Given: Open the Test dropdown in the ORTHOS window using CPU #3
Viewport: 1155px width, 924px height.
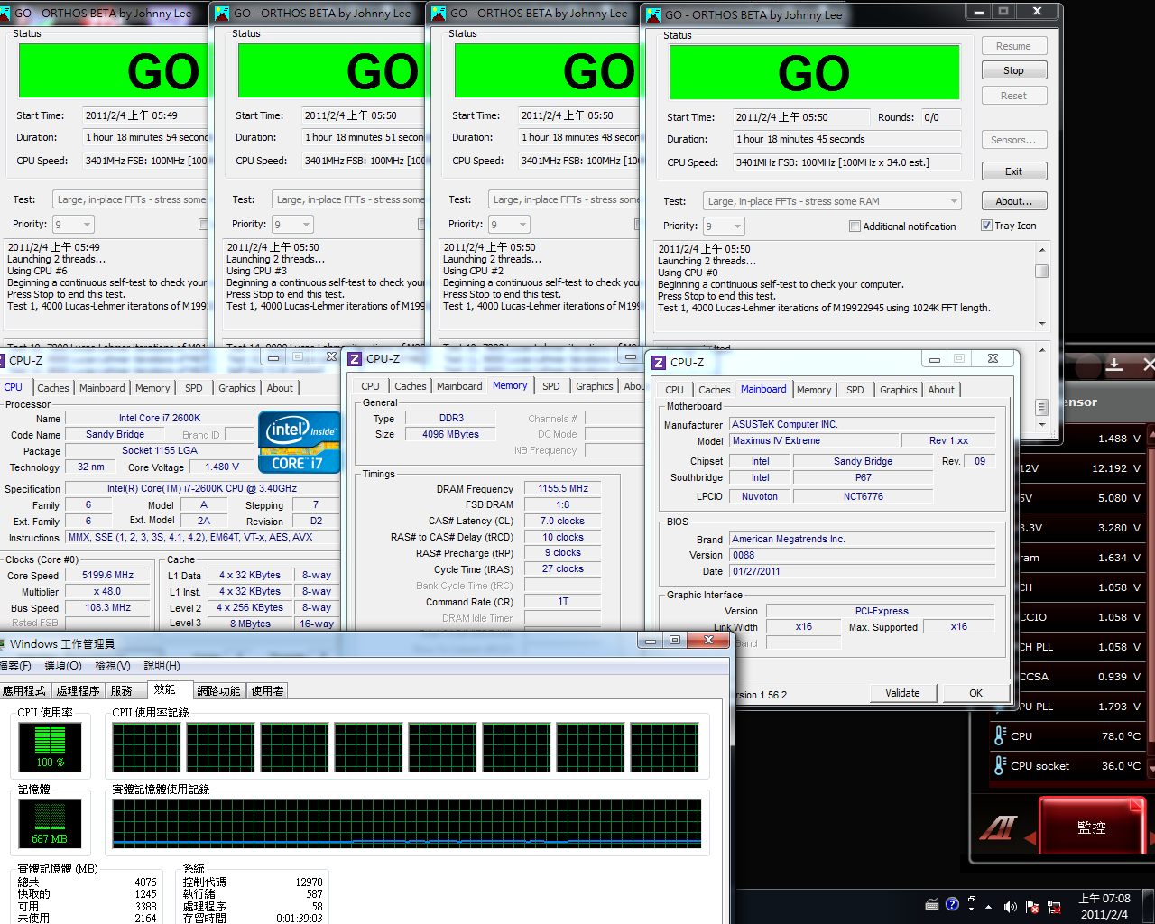Looking at the screenshot, I should [x=348, y=199].
